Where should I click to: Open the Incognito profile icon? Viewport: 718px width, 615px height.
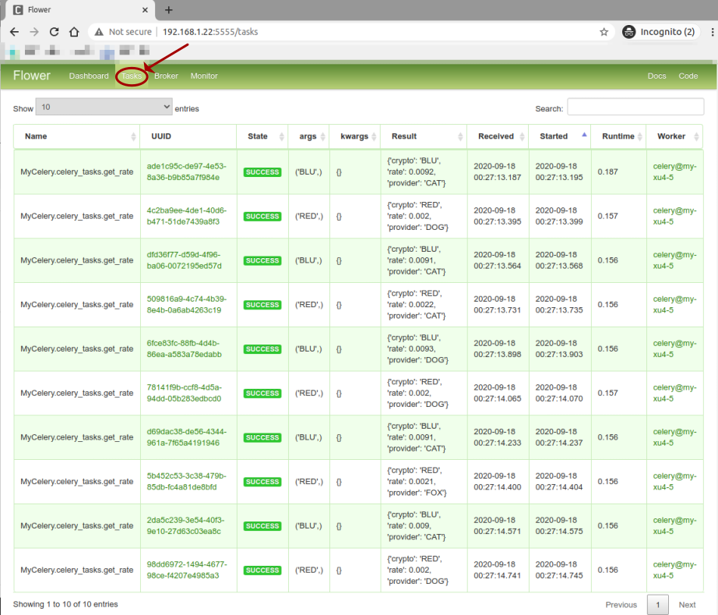click(x=629, y=32)
